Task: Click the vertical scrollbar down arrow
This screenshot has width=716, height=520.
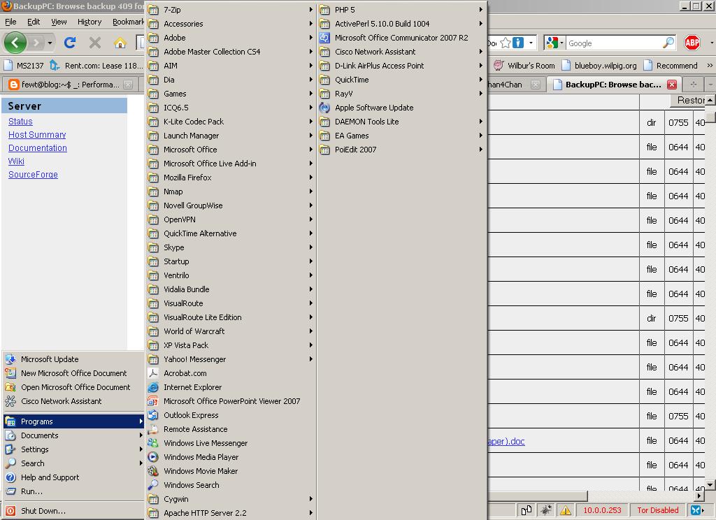Action: coord(710,485)
